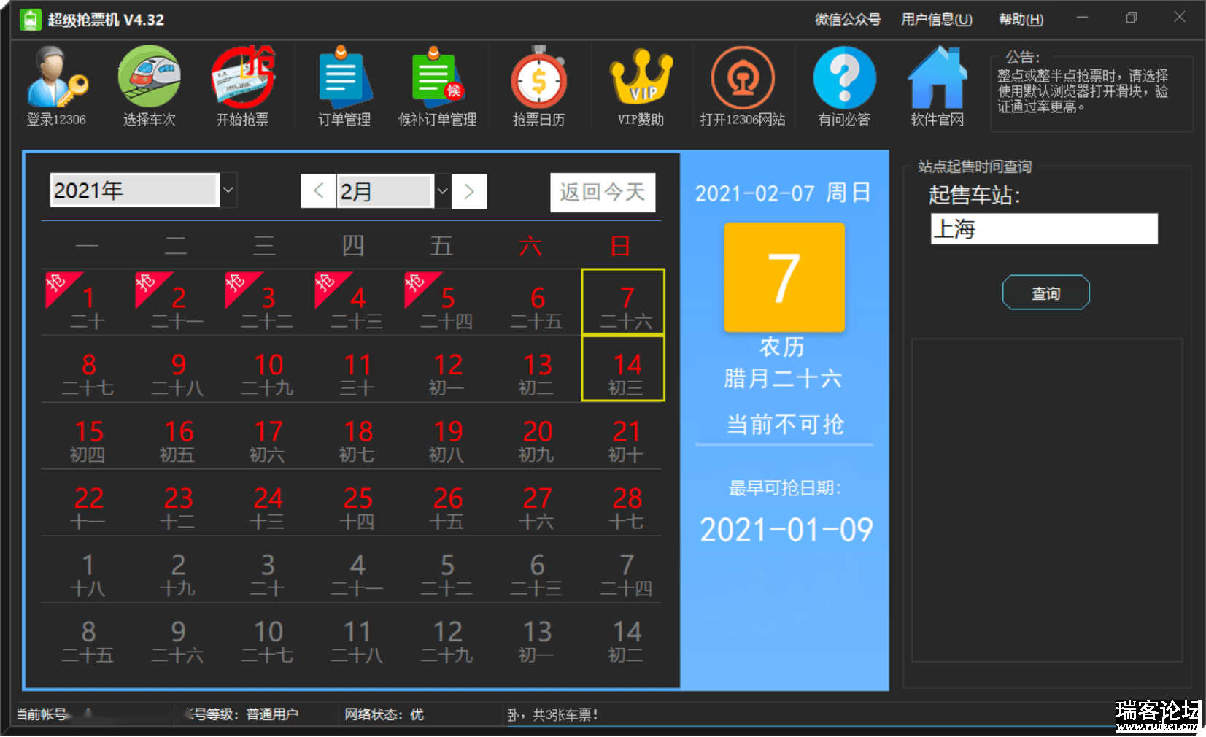Viewport: 1206px width, 737px height.
Task: Select March 1 (十八) gray date cell
Action: [88, 571]
